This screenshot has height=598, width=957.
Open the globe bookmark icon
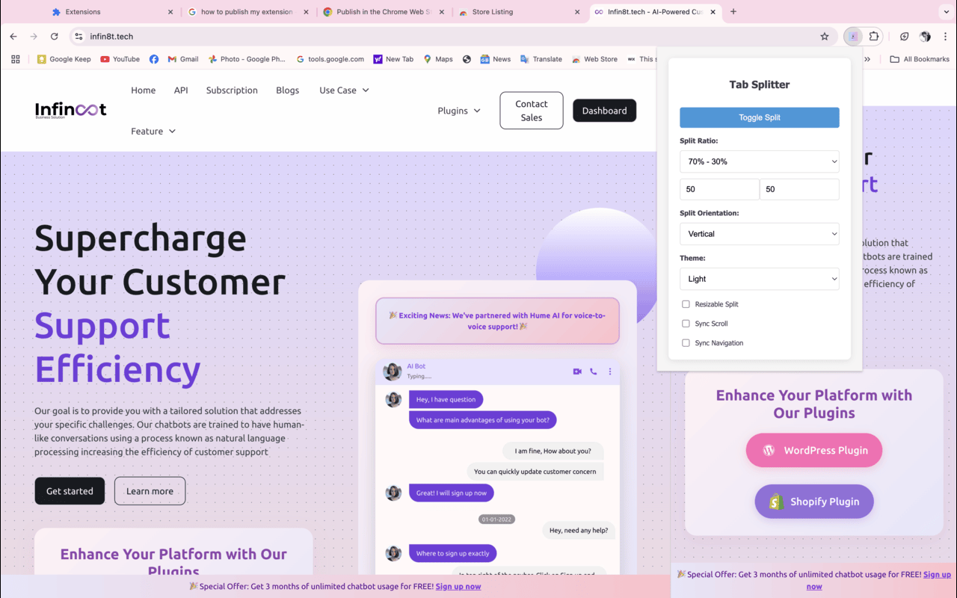pyautogui.click(x=467, y=59)
